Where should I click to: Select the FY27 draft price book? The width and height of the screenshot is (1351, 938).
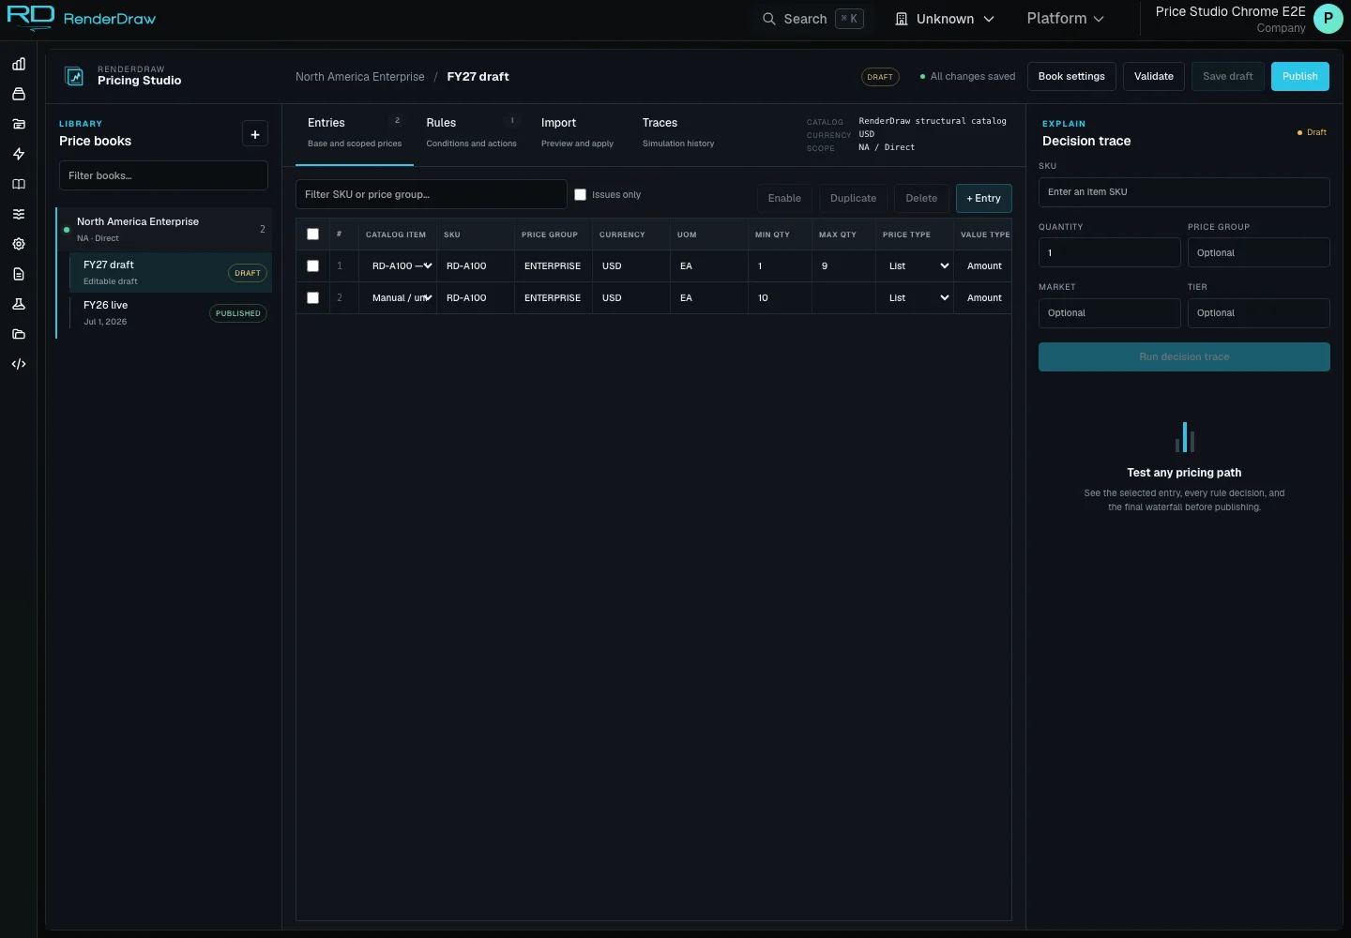(171, 273)
